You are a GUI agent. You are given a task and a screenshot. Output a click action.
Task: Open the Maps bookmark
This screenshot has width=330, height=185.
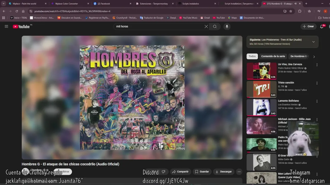pyautogui.click(x=232, y=18)
